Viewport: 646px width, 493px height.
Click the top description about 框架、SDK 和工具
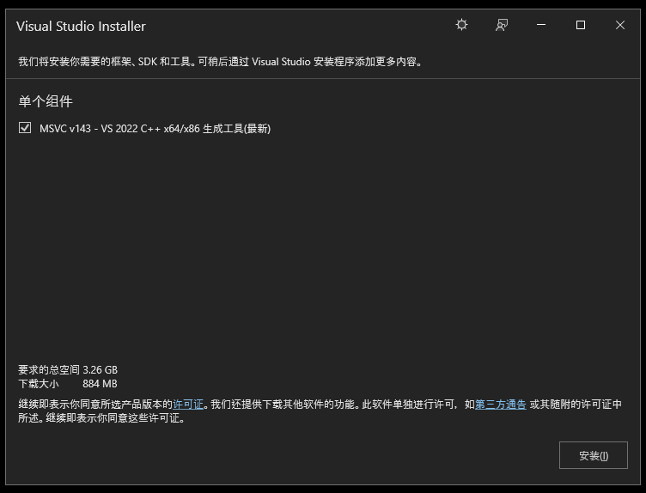pyautogui.click(x=220, y=62)
